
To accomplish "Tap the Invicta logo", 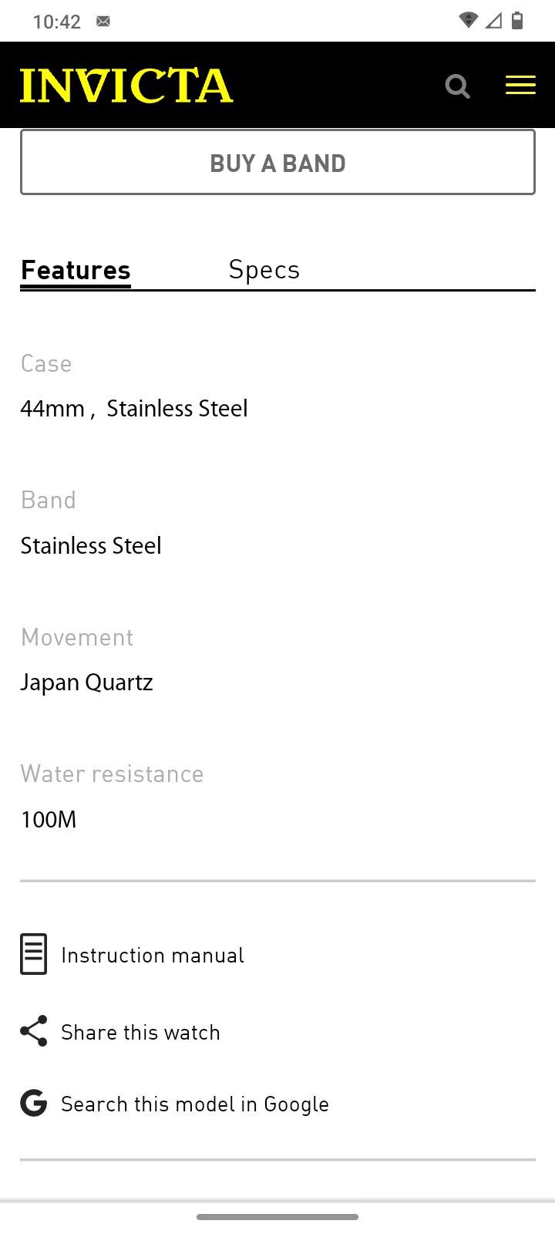I will [x=126, y=86].
